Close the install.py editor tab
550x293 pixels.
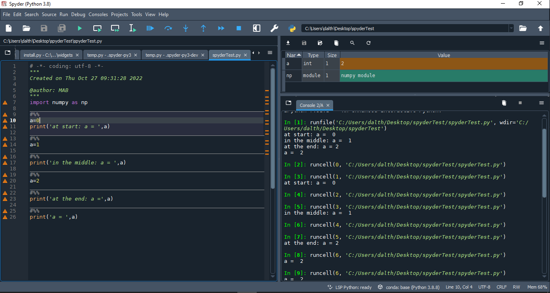78,55
